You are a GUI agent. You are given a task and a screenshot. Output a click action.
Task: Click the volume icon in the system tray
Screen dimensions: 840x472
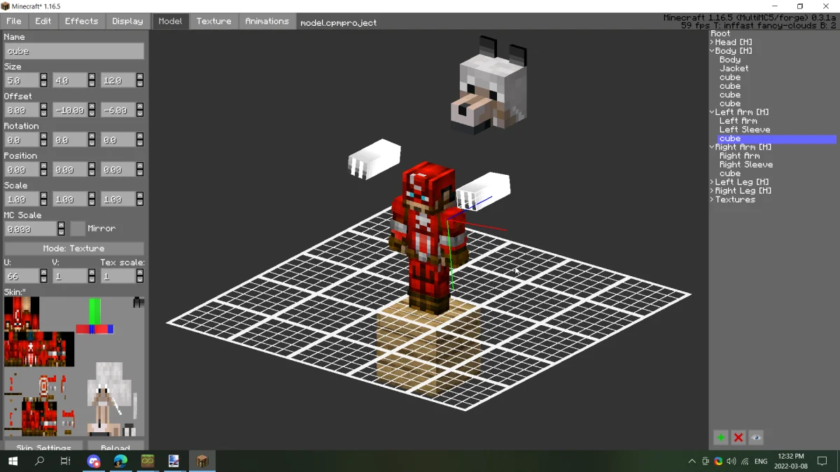pyautogui.click(x=731, y=461)
